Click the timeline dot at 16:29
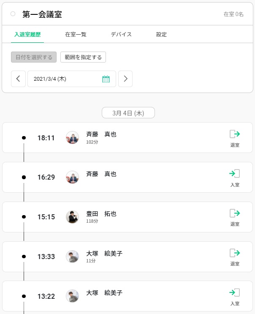 tap(24, 177)
